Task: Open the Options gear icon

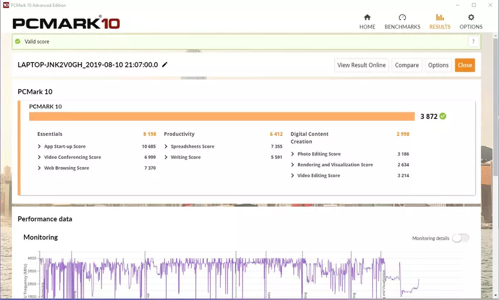Action: pyautogui.click(x=471, y=18)
